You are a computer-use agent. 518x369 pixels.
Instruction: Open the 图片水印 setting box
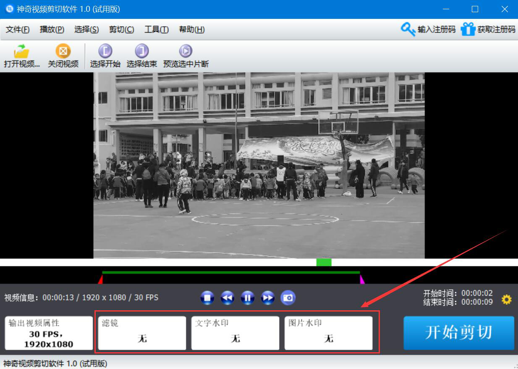coord(329,333)
